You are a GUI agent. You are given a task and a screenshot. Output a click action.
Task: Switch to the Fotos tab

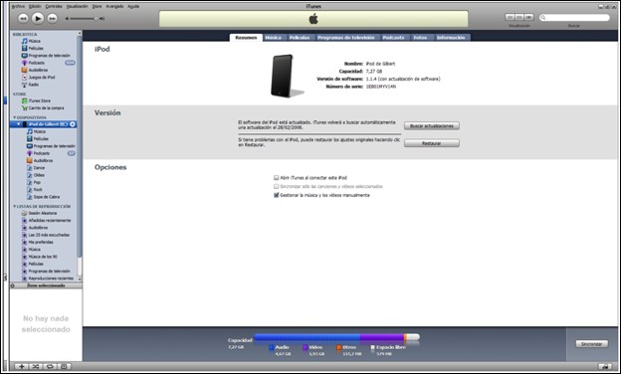pos(420,38)
